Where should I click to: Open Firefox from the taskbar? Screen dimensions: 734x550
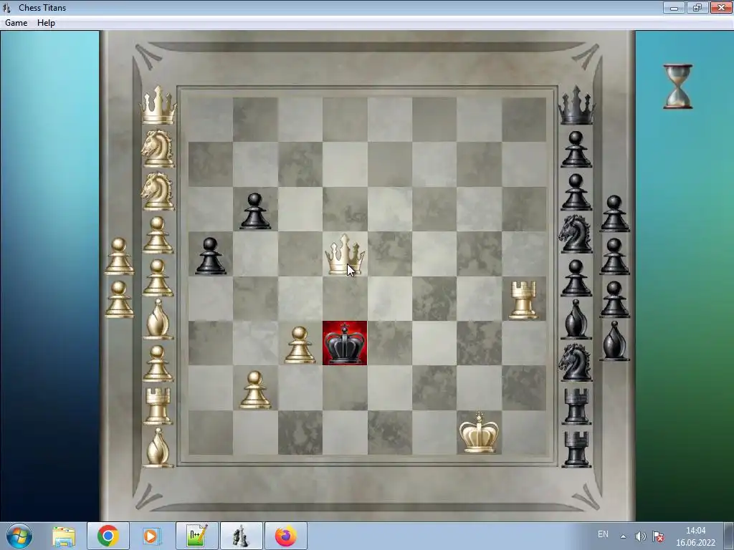[x=285, y=536]
